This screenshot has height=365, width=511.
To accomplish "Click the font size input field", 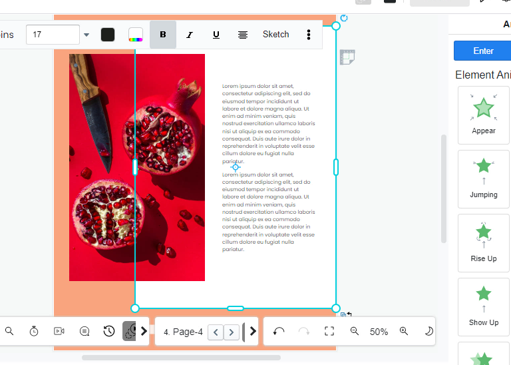I will point(53,35).
